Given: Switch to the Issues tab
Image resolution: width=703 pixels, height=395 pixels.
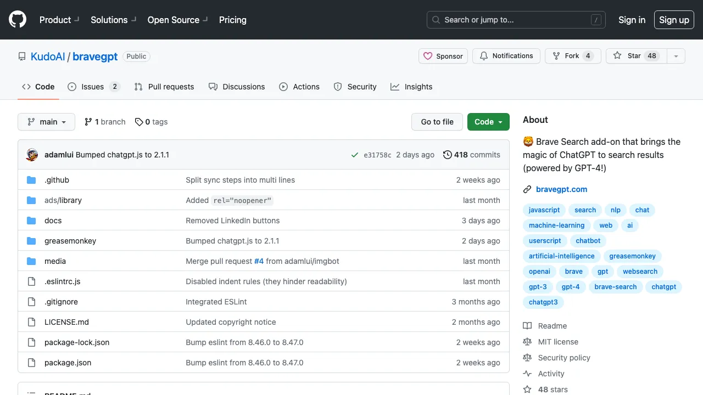Looking at the screenshot, I should pos(93,87).
